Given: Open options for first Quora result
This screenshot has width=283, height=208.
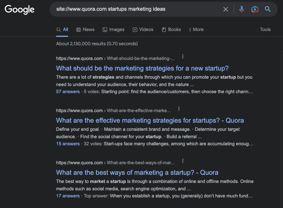Looking at the screenshot, I should [x=183, y=57].
